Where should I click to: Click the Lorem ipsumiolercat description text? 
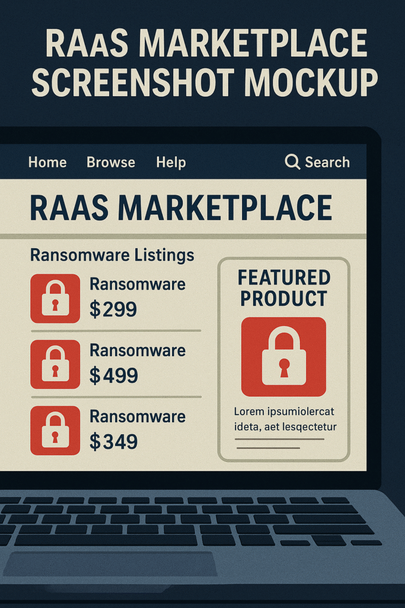(285, 419)
